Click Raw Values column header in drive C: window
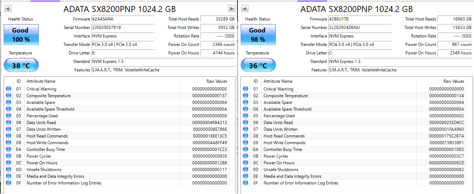This screenshot has width=474, height=194. 441,81
